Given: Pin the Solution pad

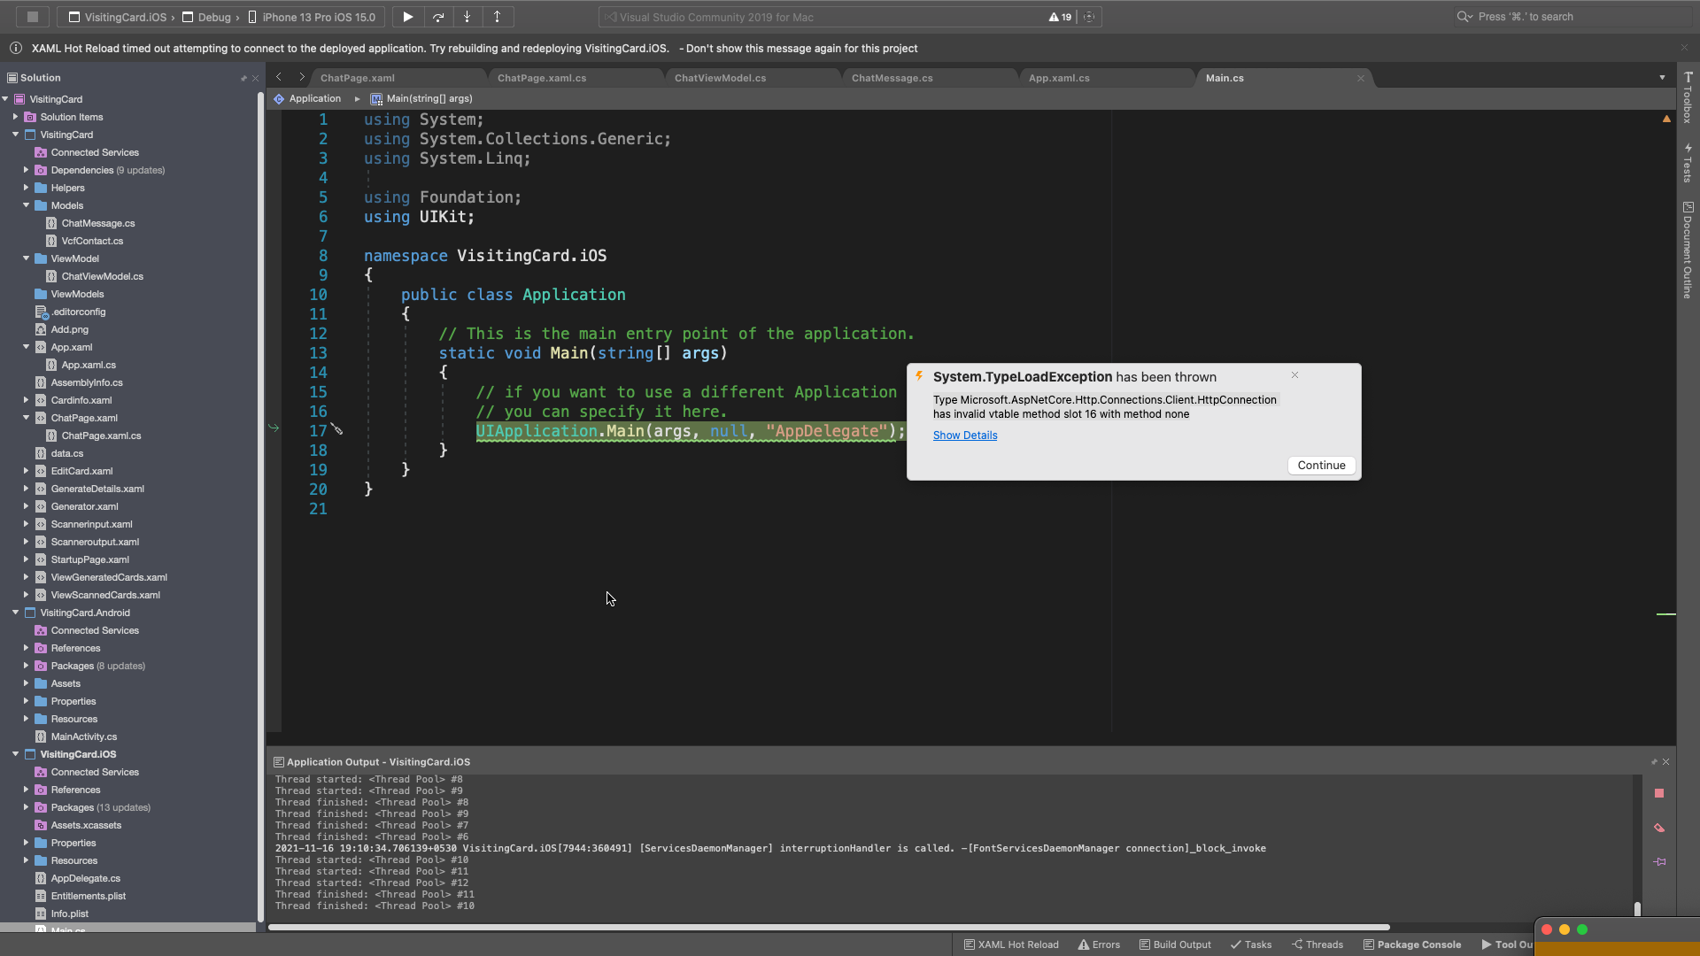Looking at the screenshot, I should [244, 78].
